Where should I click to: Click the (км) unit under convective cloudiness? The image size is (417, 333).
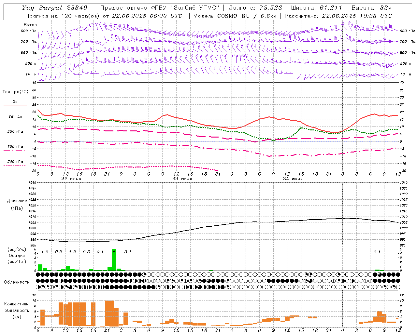point(17,317)
